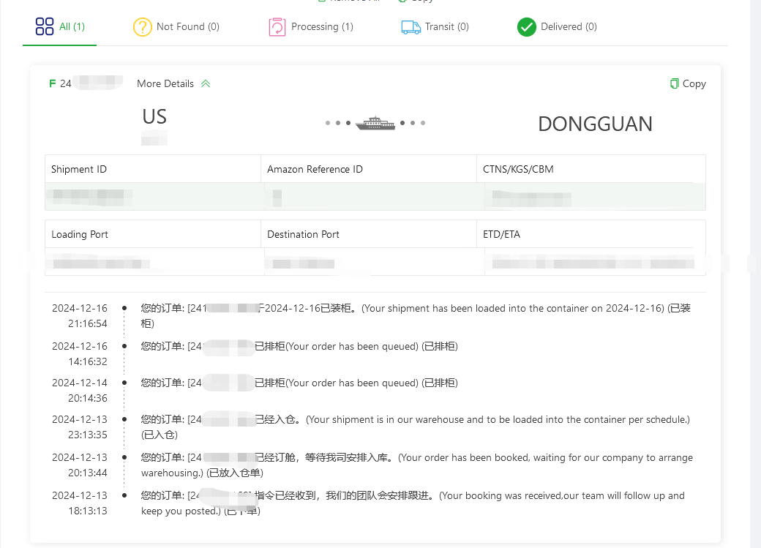Switch to the Not Found (0) tab
This screenshot has height=548, width=761.
(187, 27)
